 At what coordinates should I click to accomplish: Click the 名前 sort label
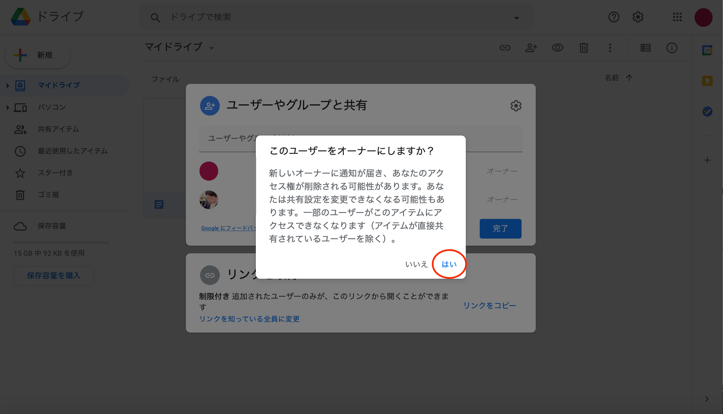click(611, 78)
